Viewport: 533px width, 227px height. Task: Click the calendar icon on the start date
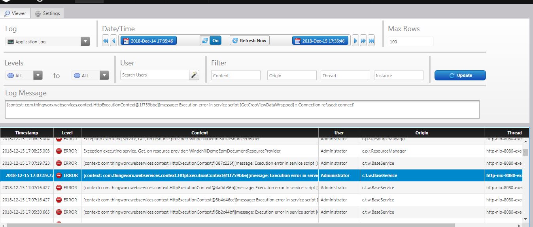click(126, 40)
